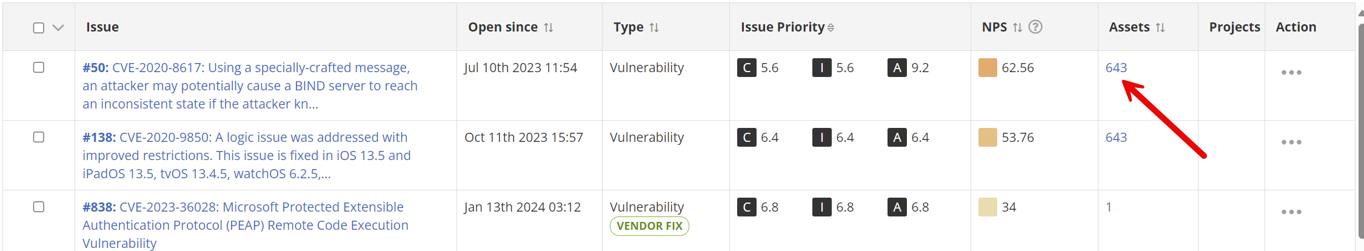Sort by Open since column arrows
This screenshot has width=1364, height=251.
548,27
